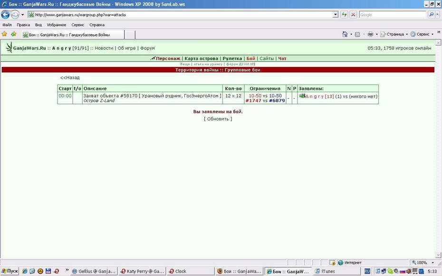Click the Интернет security zone globe icon

[x=340, y=263]
